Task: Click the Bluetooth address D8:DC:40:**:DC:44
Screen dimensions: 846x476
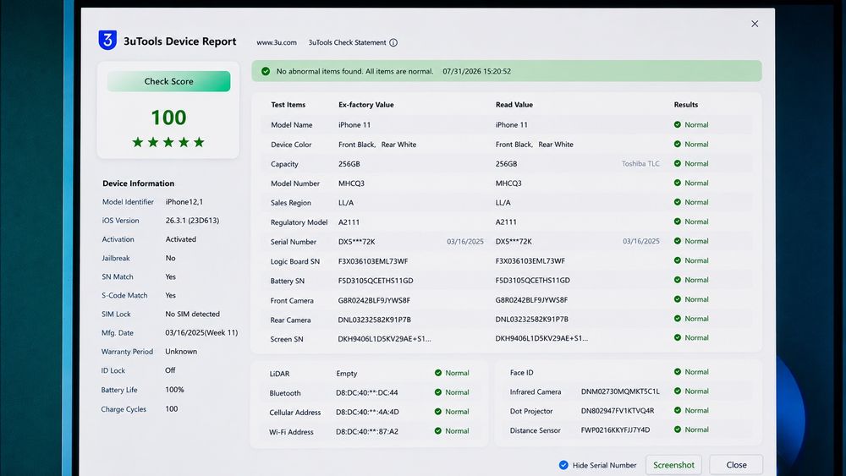Action: (367, 392)
